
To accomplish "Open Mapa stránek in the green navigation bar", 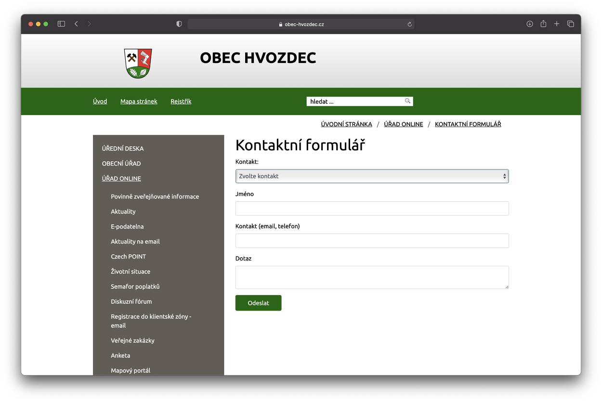I will click(139, 102).
